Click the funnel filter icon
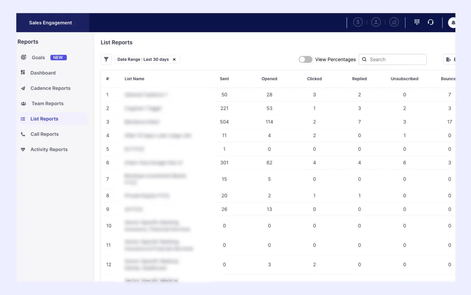This screenshot has height=295, width=471. point(106,60)
